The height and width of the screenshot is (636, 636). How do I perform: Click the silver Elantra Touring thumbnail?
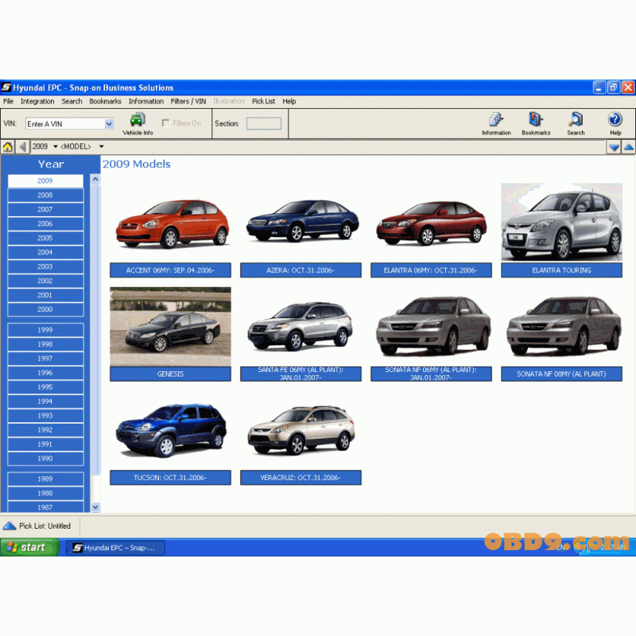pyautogui.click(x=561, y=222)
